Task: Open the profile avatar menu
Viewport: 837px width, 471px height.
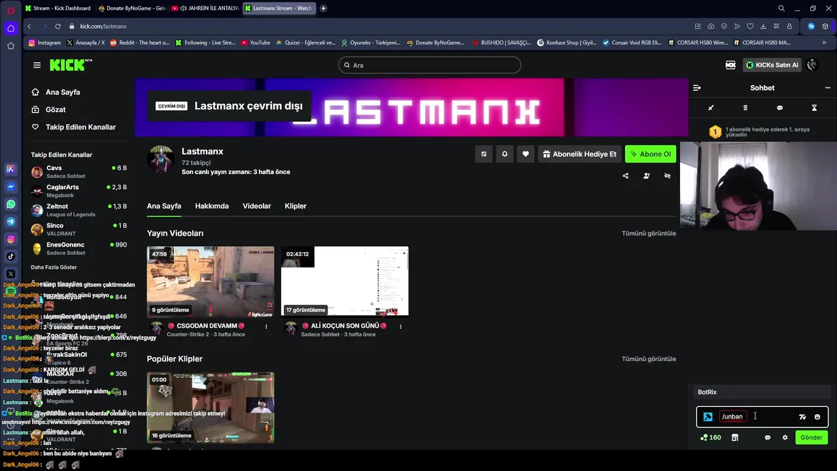Action: pyautogui.click(x=812, y=65)
